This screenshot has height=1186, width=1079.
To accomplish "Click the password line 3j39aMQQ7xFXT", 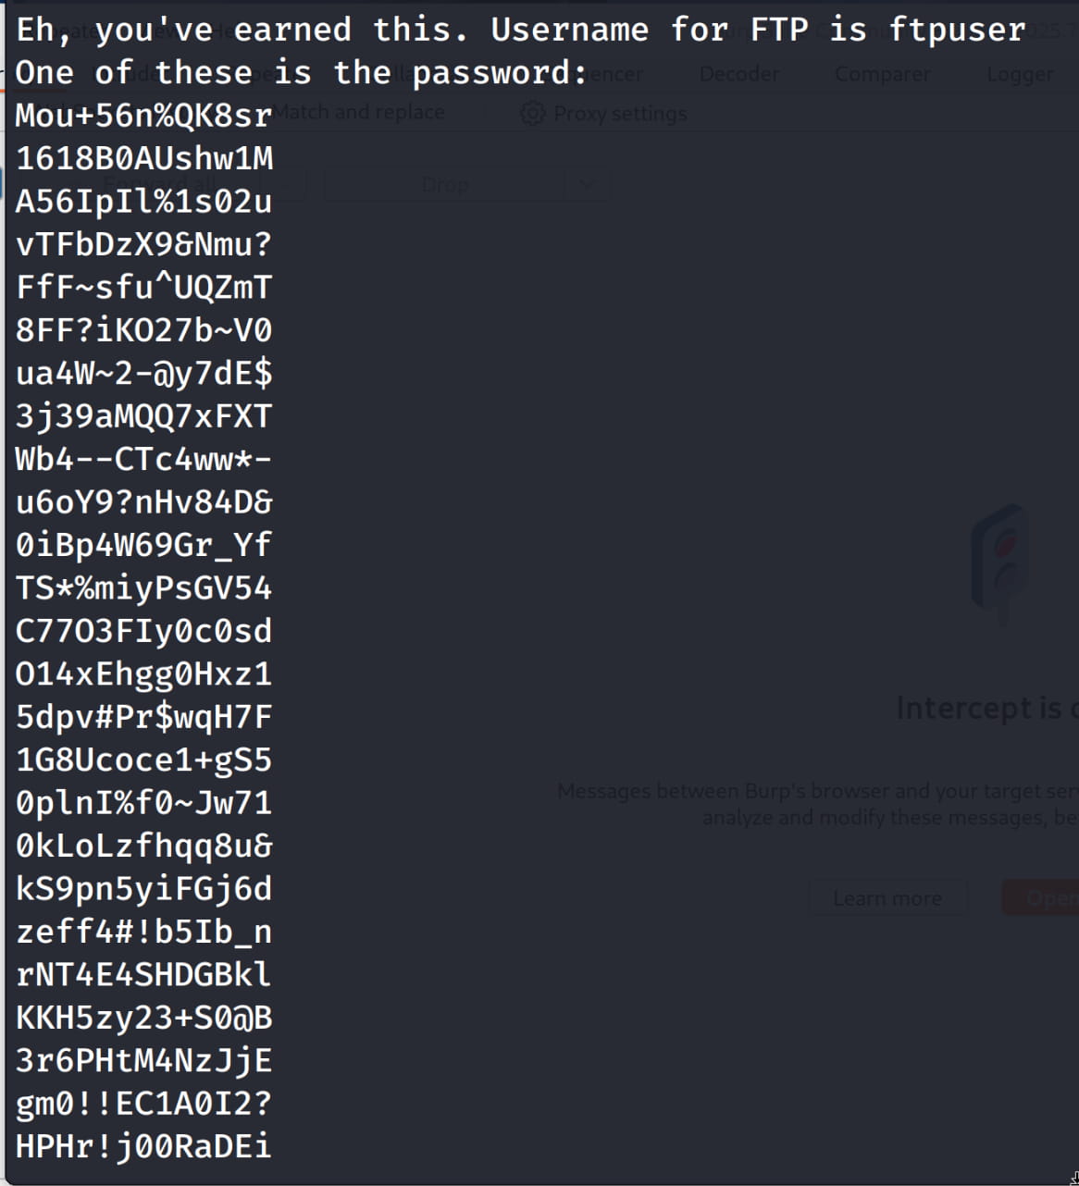I will click(x=143, y=416).
